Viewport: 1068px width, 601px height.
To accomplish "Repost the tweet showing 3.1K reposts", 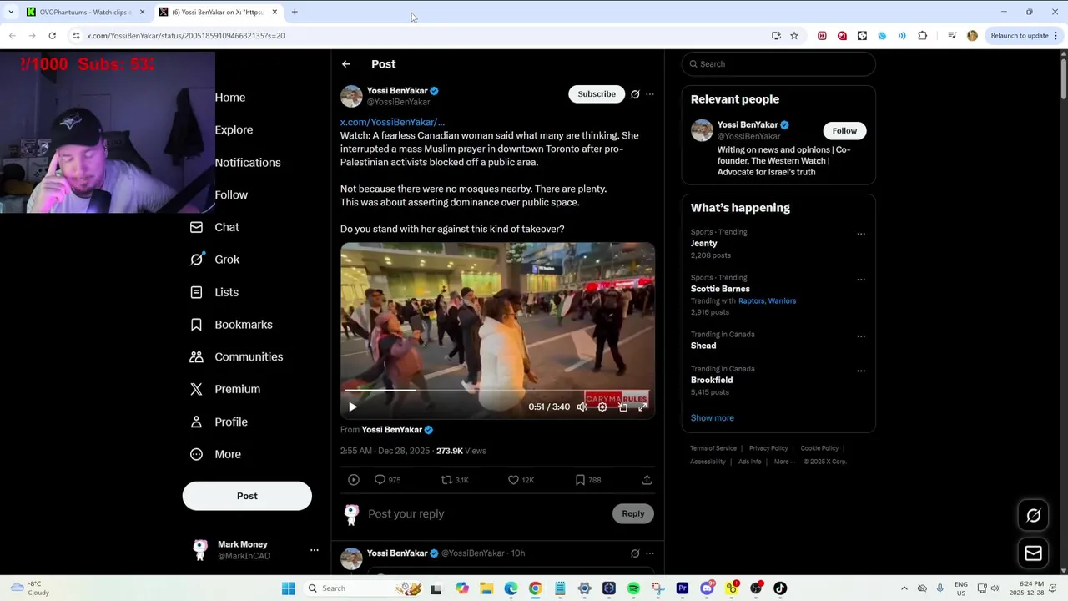I will click(455, 480).
